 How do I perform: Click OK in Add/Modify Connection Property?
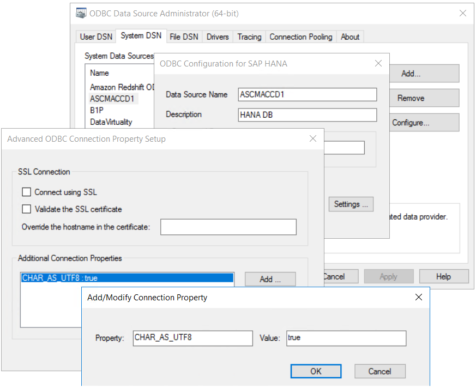[316, 371]
